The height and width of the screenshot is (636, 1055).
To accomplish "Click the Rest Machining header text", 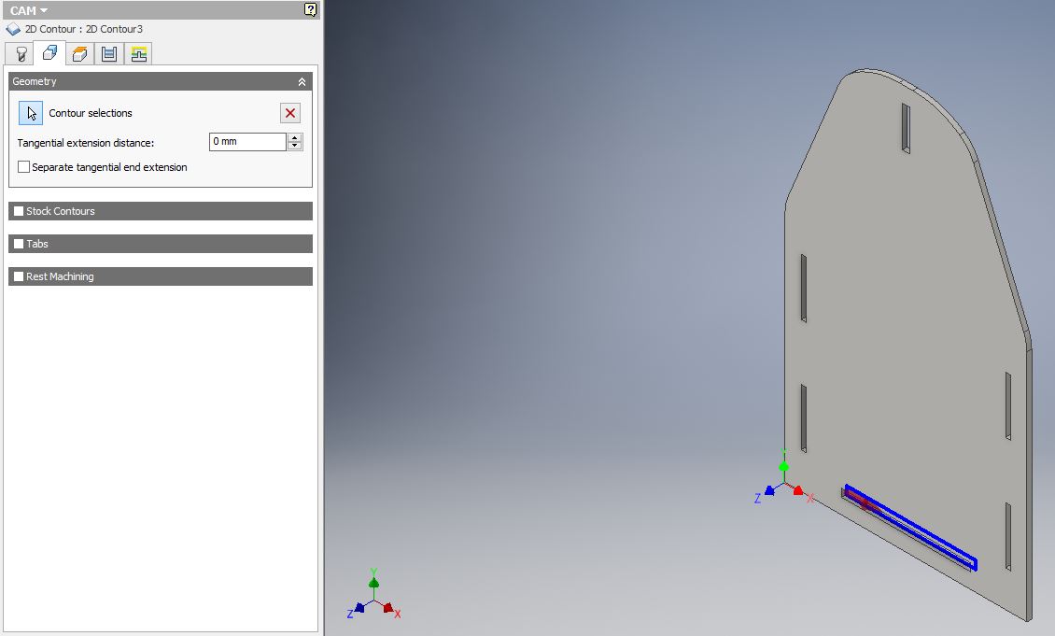I will [60, 276].
